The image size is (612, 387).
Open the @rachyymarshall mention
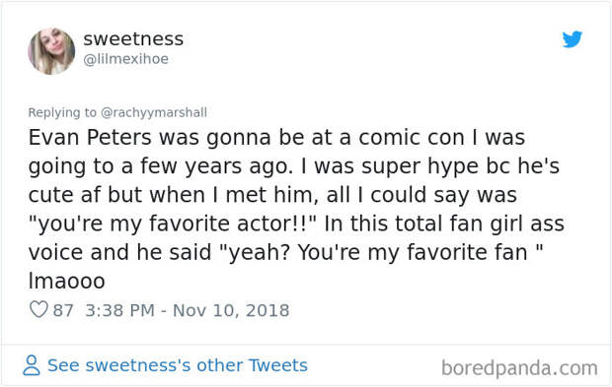154,112
